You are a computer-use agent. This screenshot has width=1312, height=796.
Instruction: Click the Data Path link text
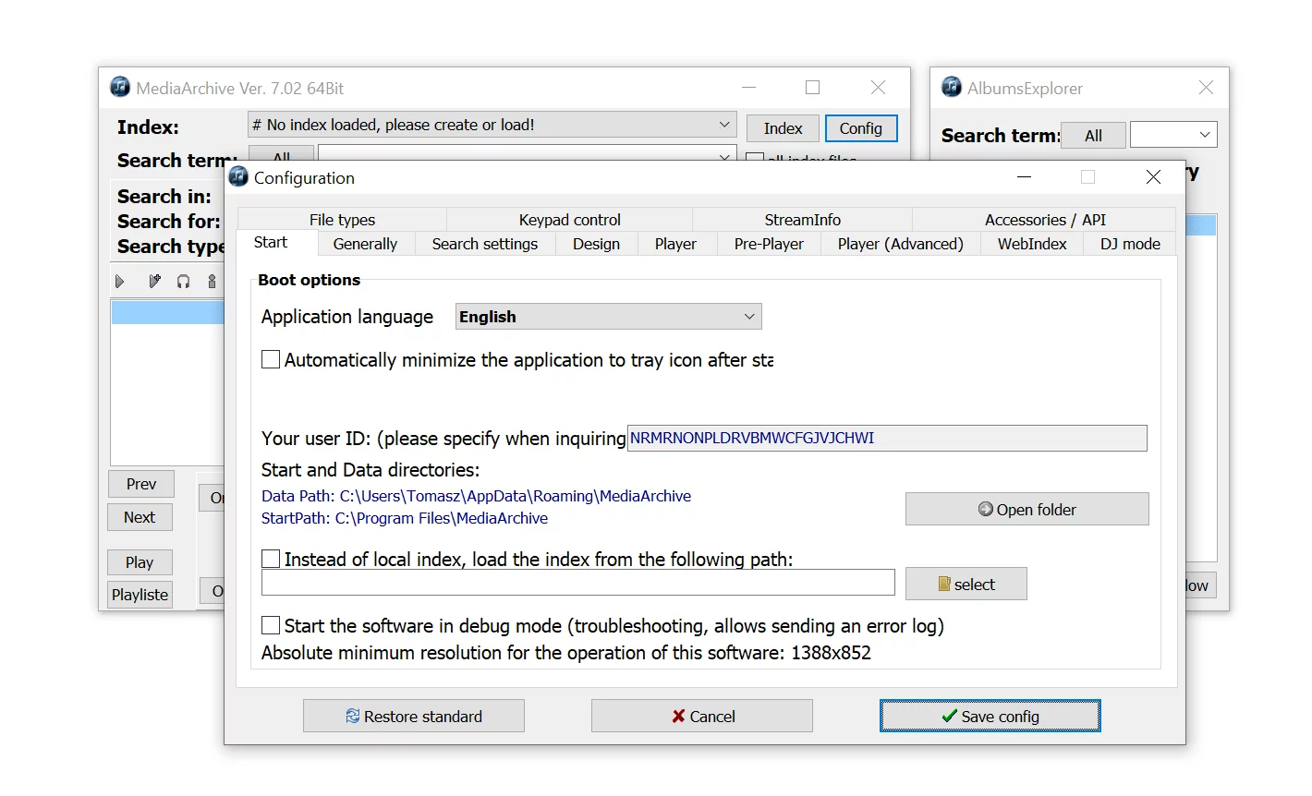[x=476, y=496]
